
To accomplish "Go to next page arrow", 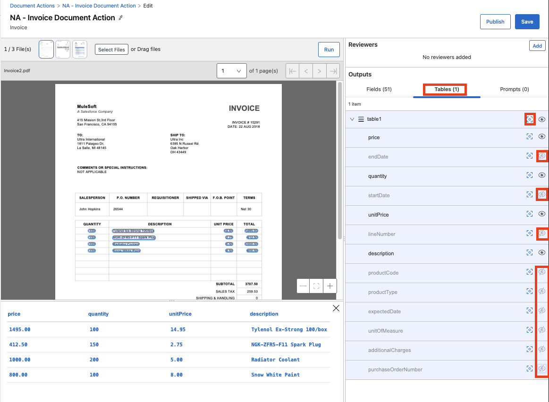I will tap(319, 71).
